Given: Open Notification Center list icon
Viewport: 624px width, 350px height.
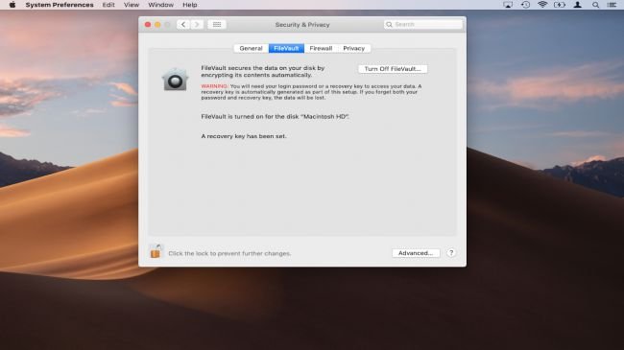Looking at the screenshot, I should pos(612,5).
